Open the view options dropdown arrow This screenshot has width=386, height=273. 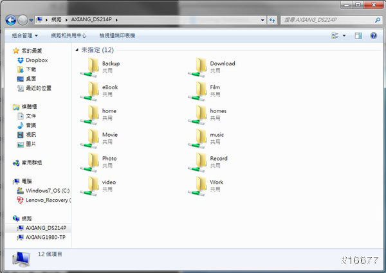[344, 35]
